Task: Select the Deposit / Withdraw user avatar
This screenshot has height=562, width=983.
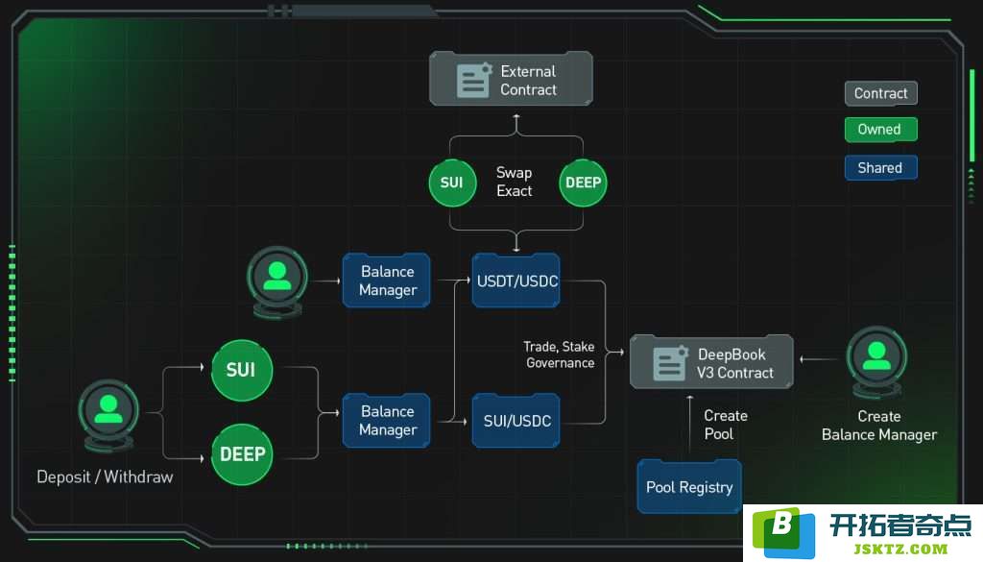Action: tap(108, 415)
